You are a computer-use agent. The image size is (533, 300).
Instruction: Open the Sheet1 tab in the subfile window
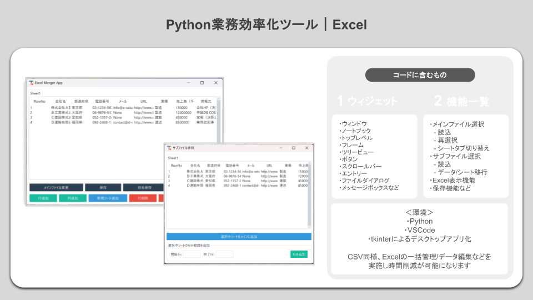tap(173, 158)
